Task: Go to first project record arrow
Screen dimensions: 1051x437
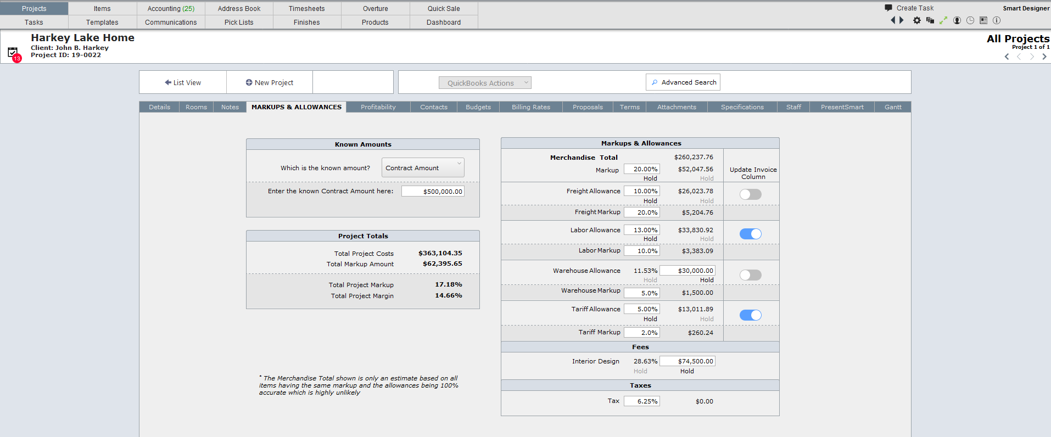Action: [x=1007, y=57]
